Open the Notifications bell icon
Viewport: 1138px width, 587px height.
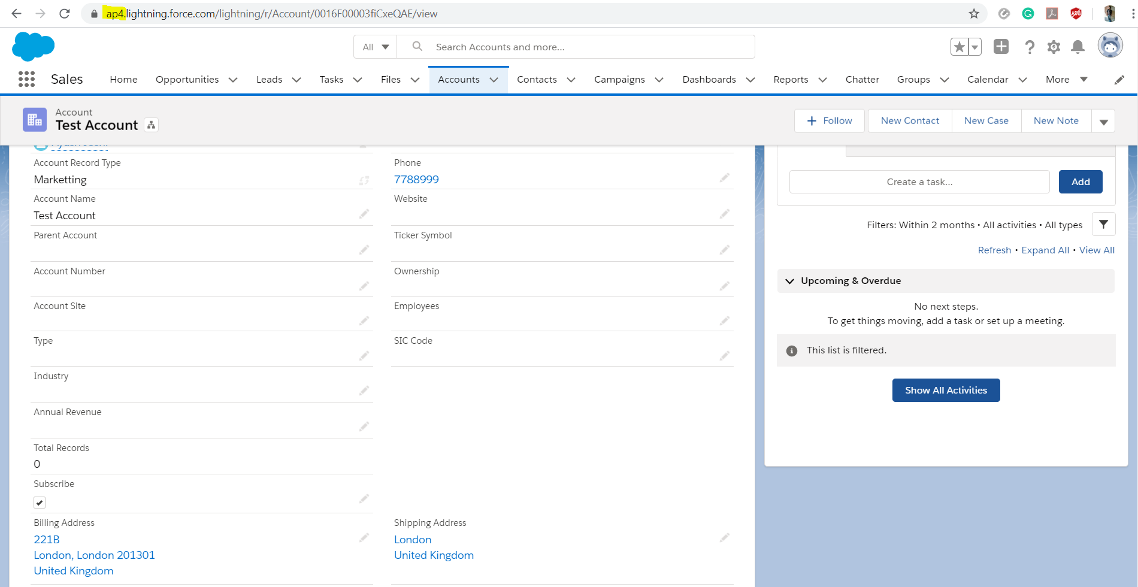tap(1078, 47)
